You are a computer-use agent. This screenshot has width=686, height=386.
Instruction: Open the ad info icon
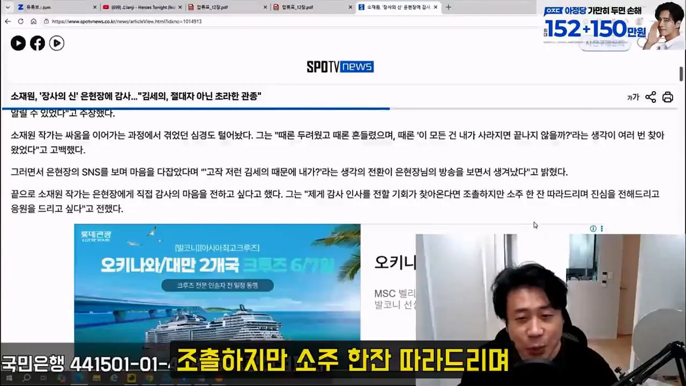click(593, 228)
